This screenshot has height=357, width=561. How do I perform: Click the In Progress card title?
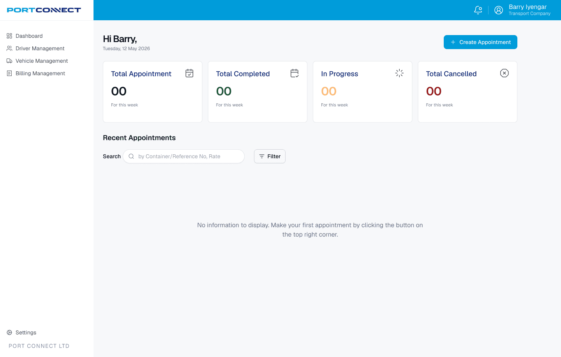point(339,74)
